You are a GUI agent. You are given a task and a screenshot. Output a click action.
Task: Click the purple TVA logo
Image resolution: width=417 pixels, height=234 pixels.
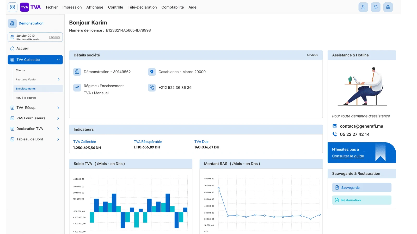click(x=24, y=7)
